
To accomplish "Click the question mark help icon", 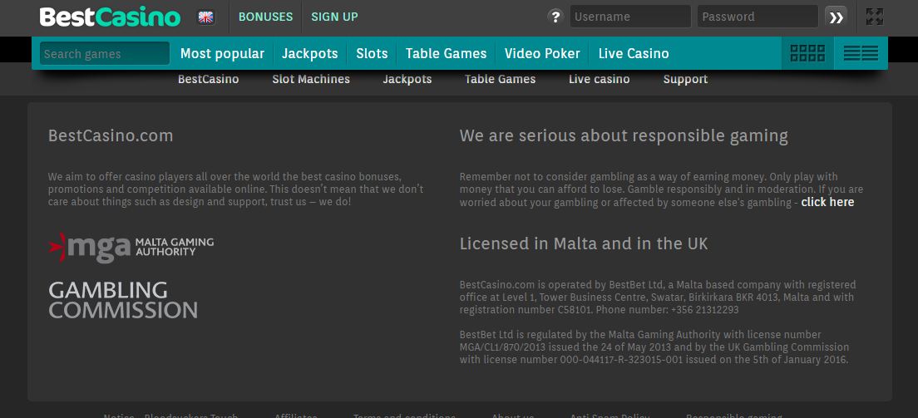I will (x=555, y=17).
